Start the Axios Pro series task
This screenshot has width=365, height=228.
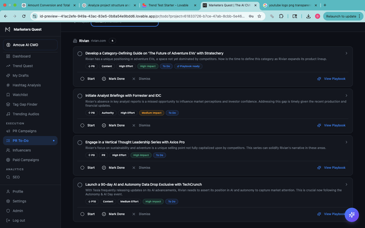click(x=88, y=168)
